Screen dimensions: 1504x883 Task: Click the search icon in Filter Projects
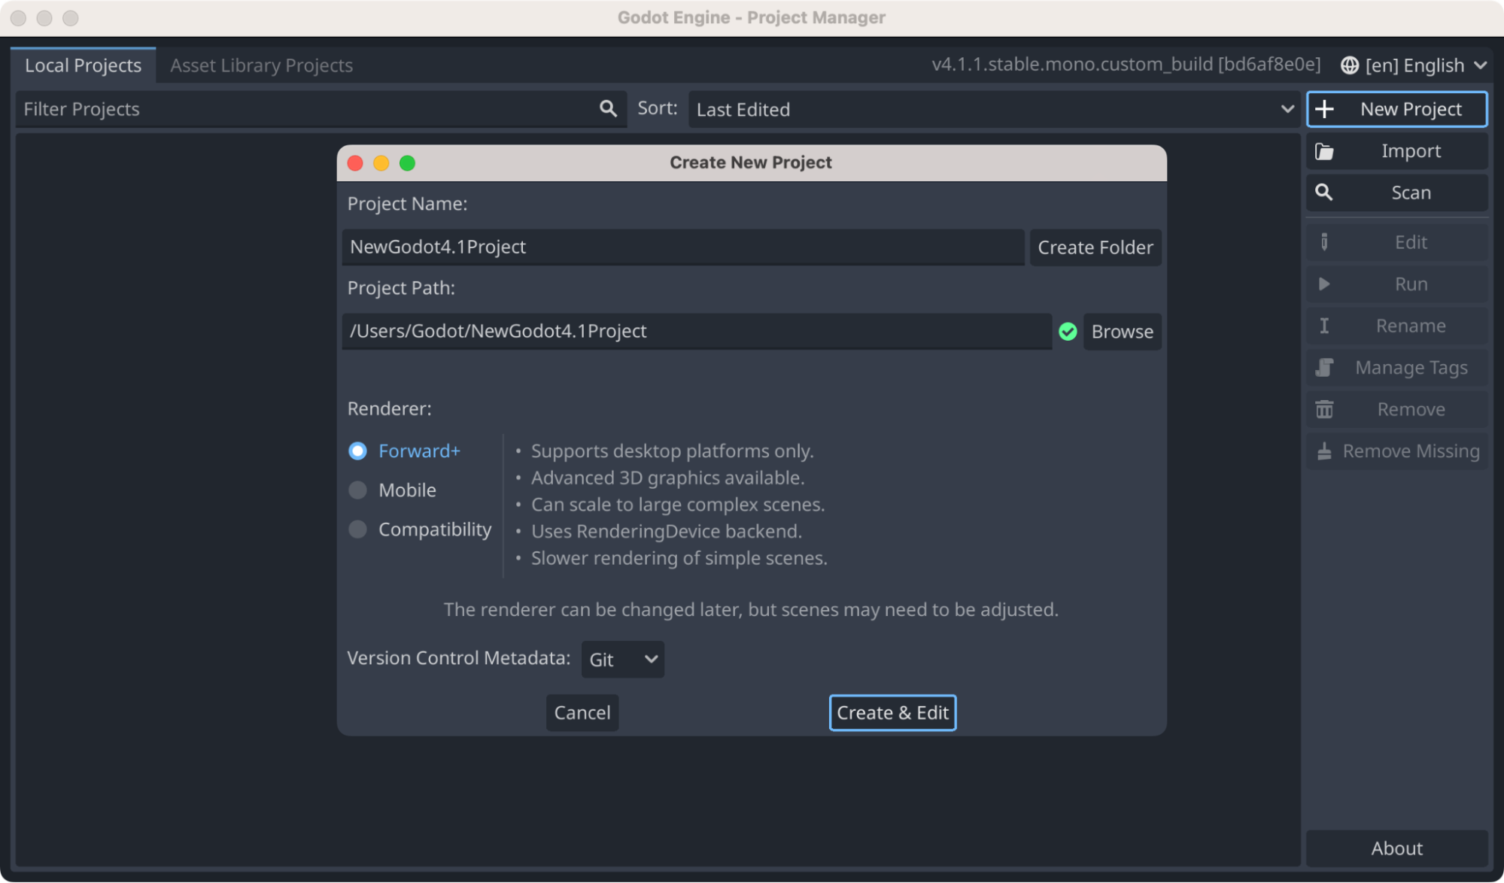(608, 109)
